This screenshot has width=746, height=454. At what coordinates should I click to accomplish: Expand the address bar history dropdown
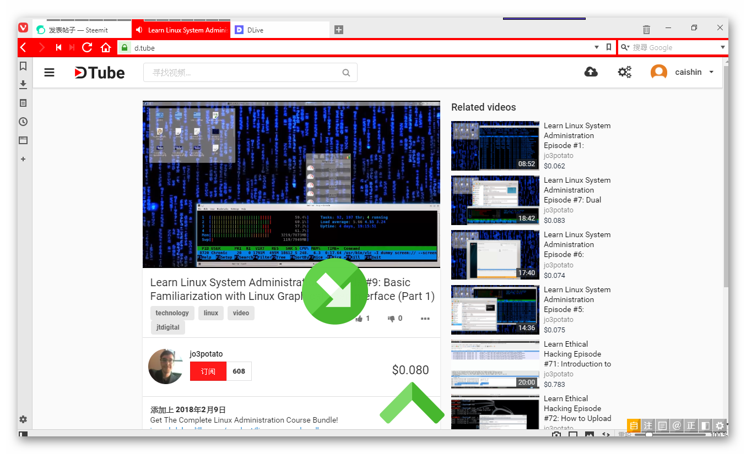(597, 48)
